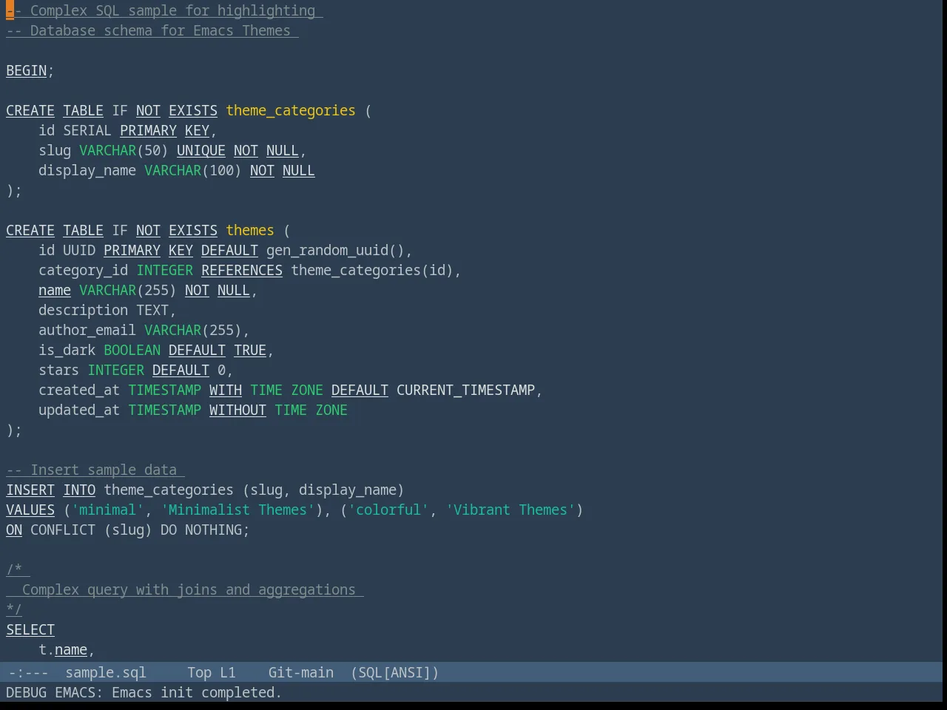This screenshot has width=947, height=710.
Task: Click the theme_categories table name in CREATE TABLE
Action: (291, 111)
